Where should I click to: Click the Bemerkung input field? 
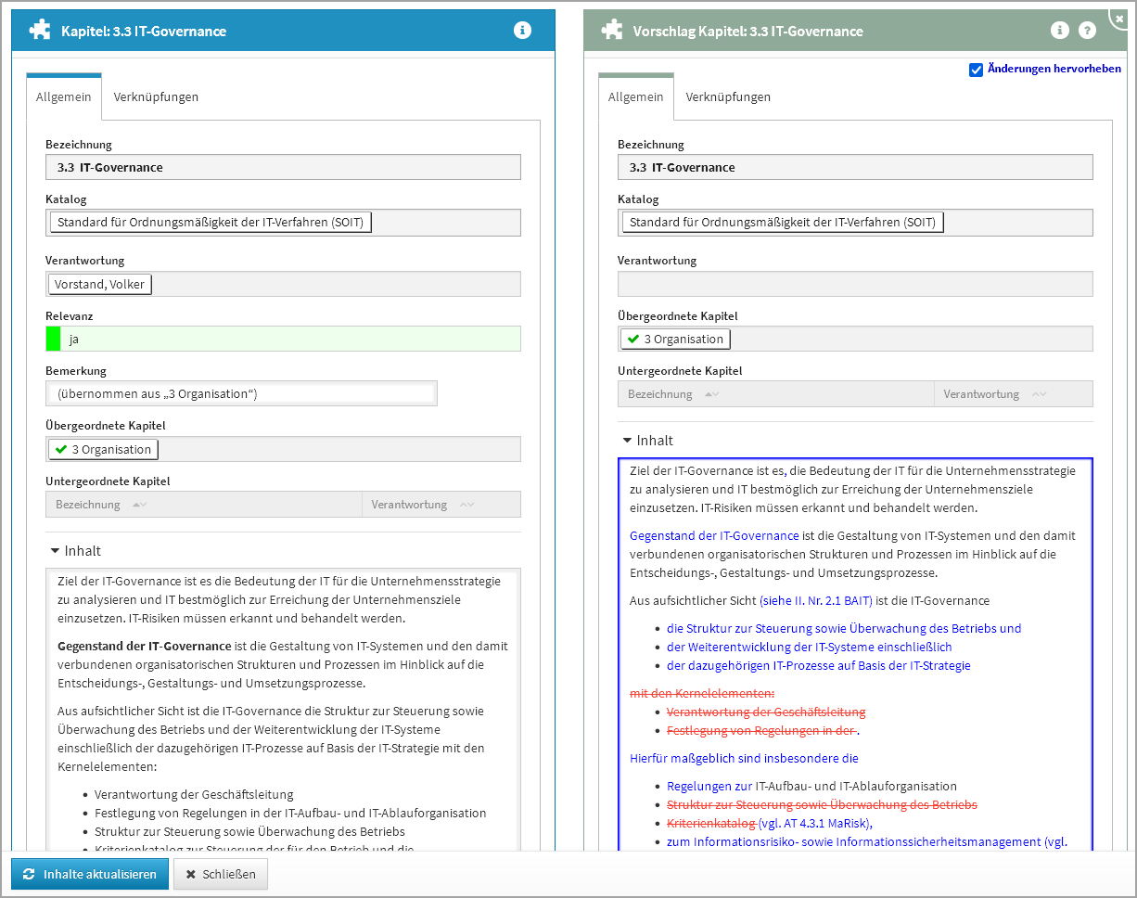241,393
